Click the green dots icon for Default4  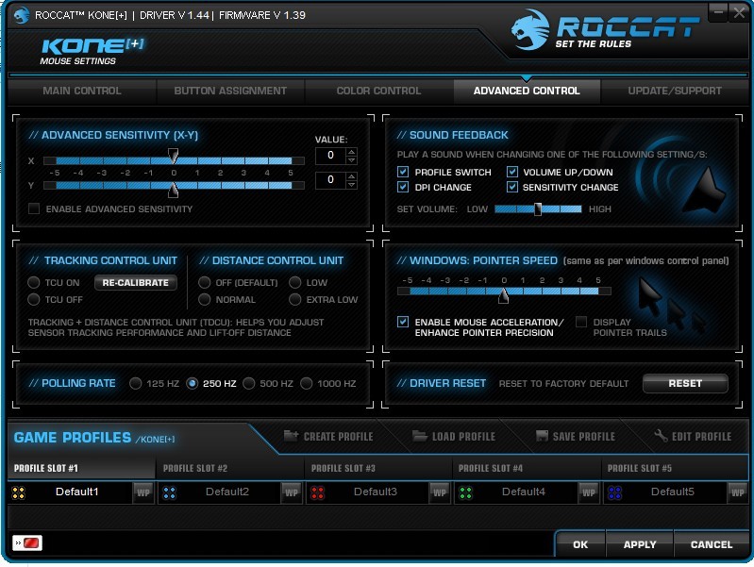click(465, 492)
